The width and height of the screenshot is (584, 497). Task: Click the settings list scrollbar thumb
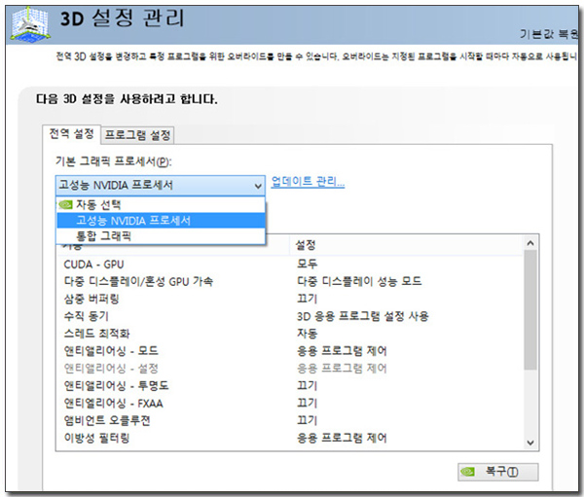pyautogui.click(x=530, y=309)
